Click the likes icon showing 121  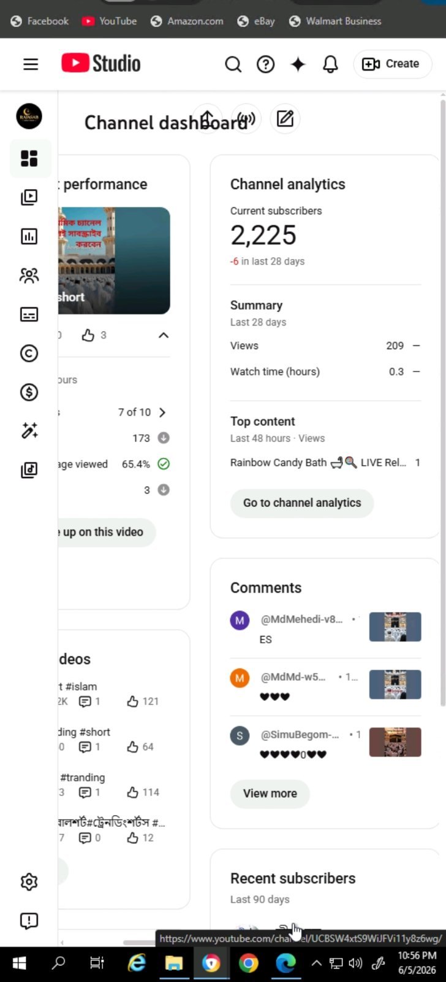pyautogui.click(x=132, y=702)
